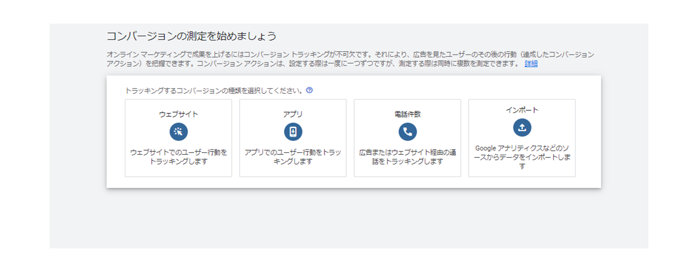
Task: Click the 広告またはウェブサイト経由の通話 description
Action: click(x=407, y=157)
